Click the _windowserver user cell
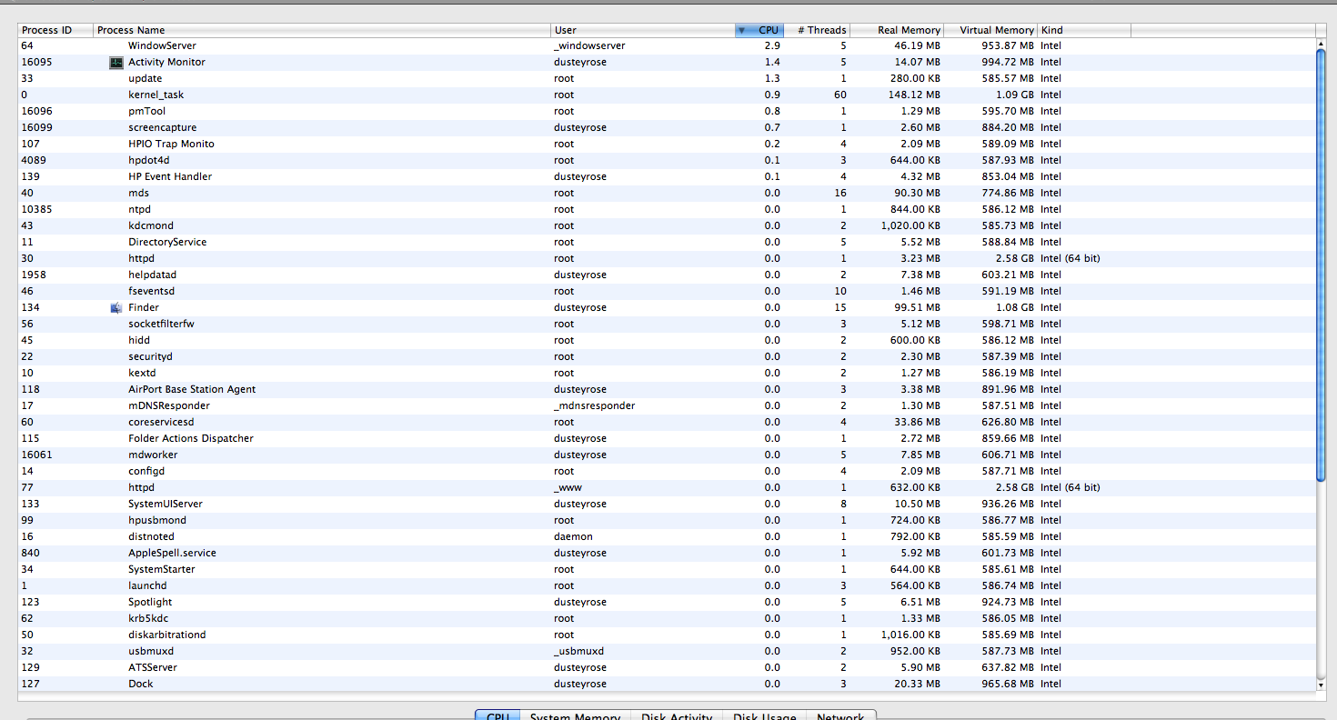Screen dimensions: 1337x720 pyautogui.click(x=589, y=45)
